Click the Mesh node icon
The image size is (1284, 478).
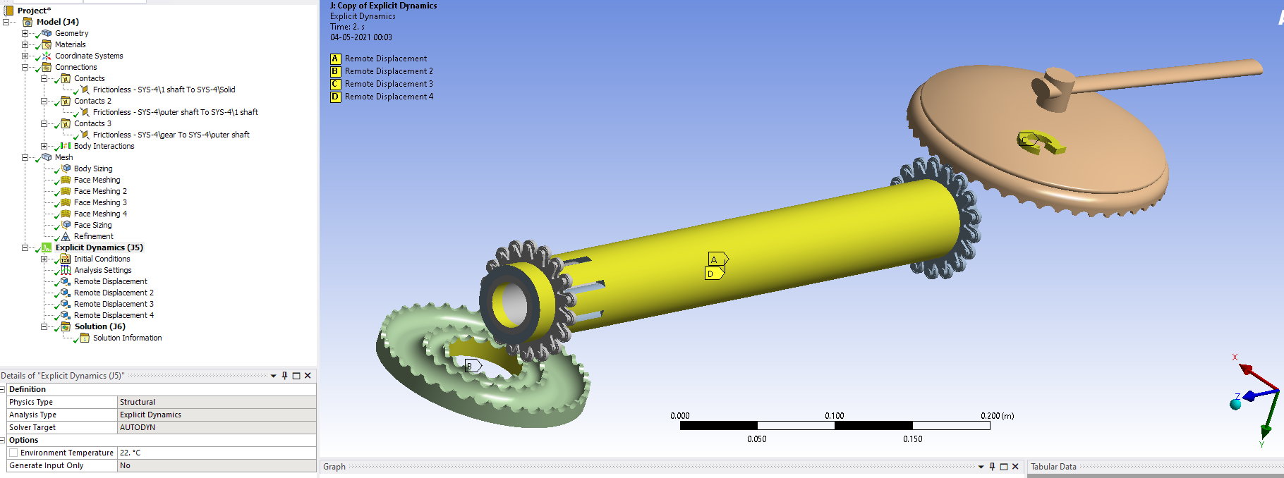point(47,157)
